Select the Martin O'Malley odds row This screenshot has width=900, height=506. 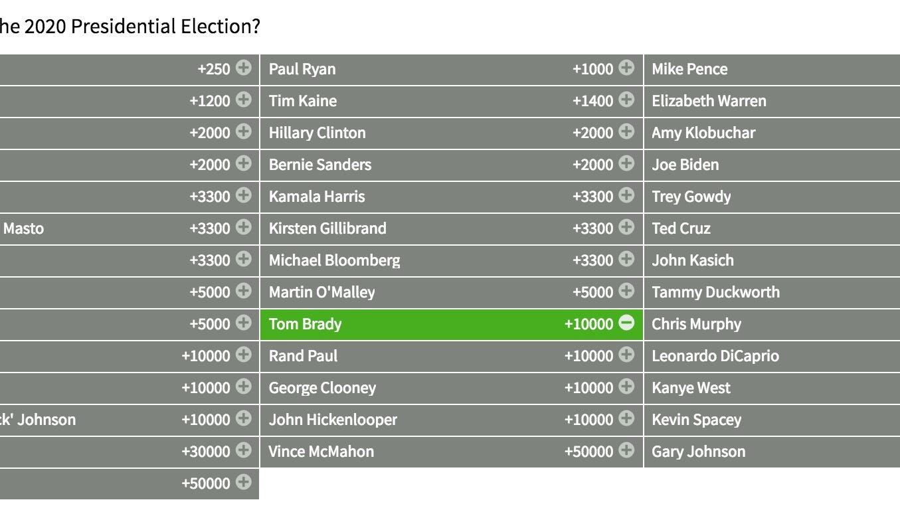(451, 292)
